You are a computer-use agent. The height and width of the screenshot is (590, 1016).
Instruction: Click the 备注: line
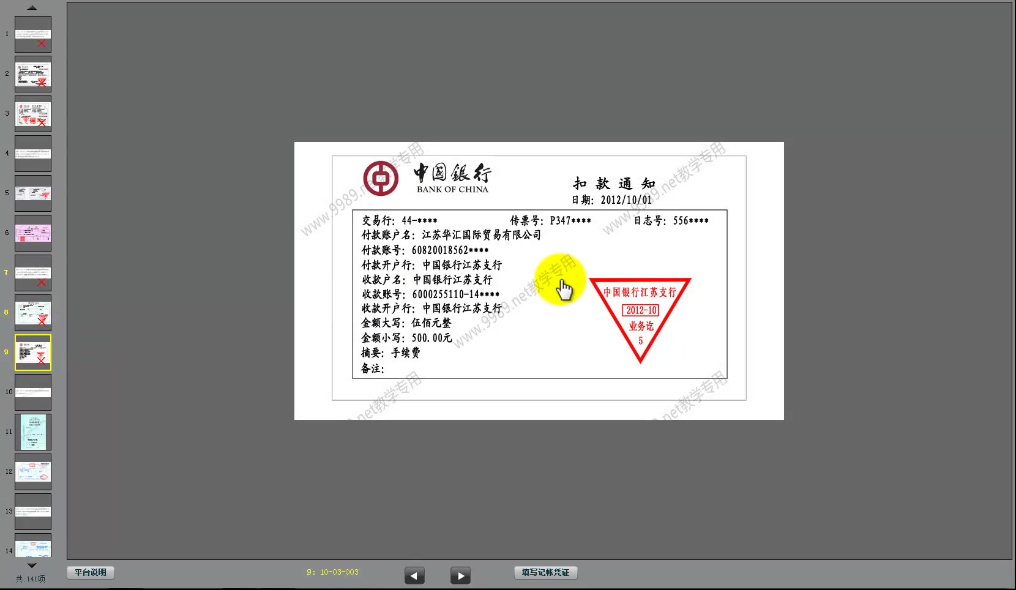373,368
